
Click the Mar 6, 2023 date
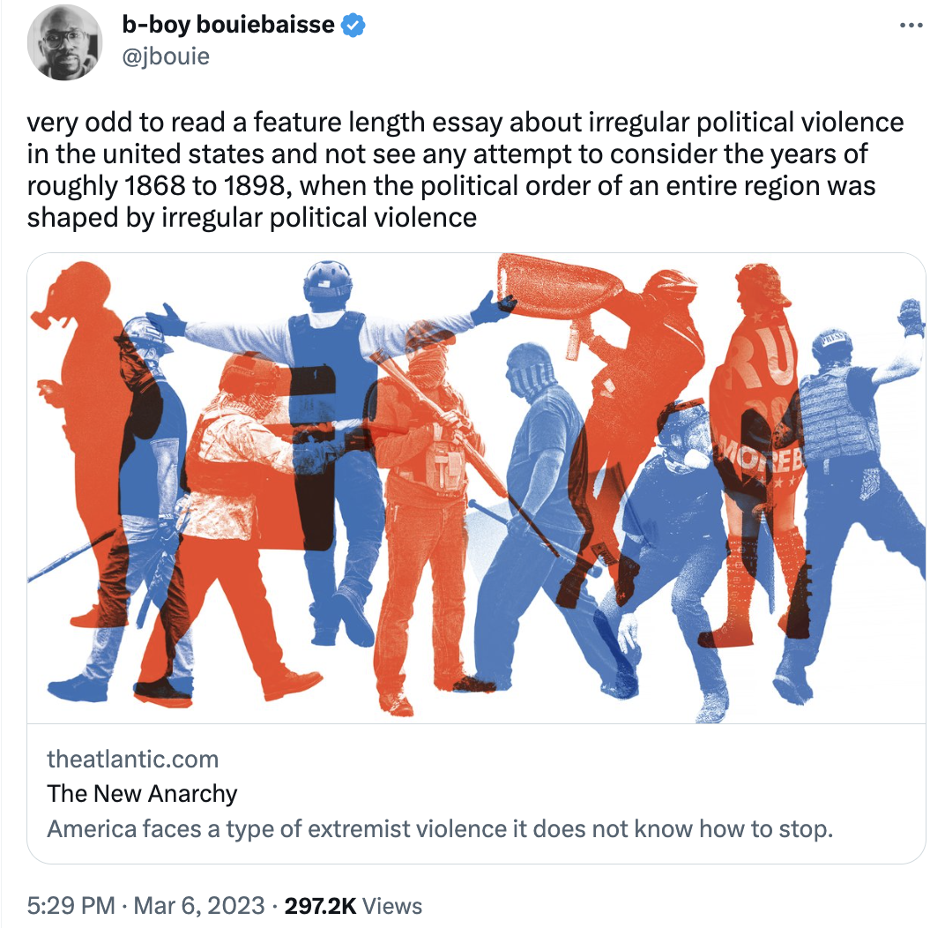point(199,906)
